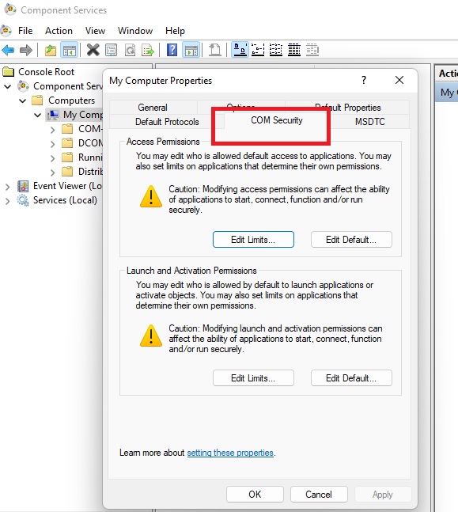Open the View menu
This screenshot has height=512, width=458.
click(95, 31)
